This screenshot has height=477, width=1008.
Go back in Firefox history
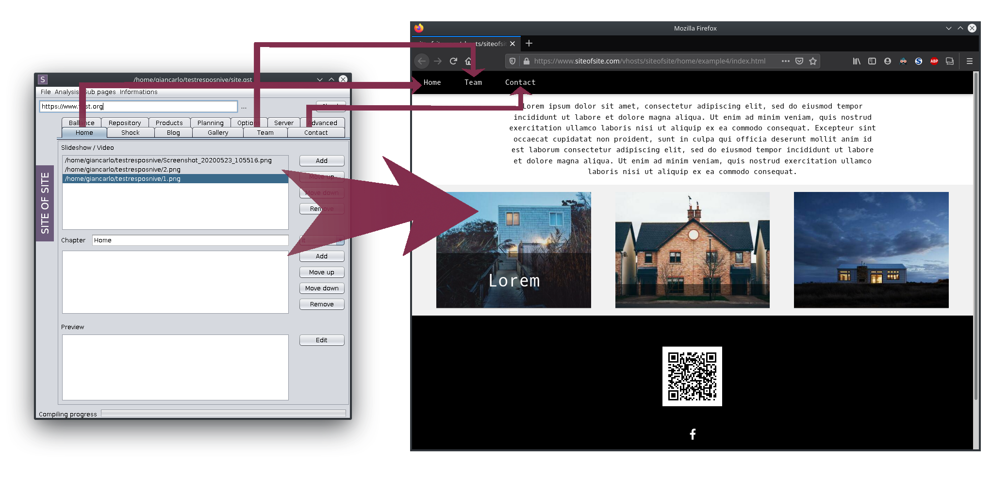pyautogui.click(x=422, y=61)
